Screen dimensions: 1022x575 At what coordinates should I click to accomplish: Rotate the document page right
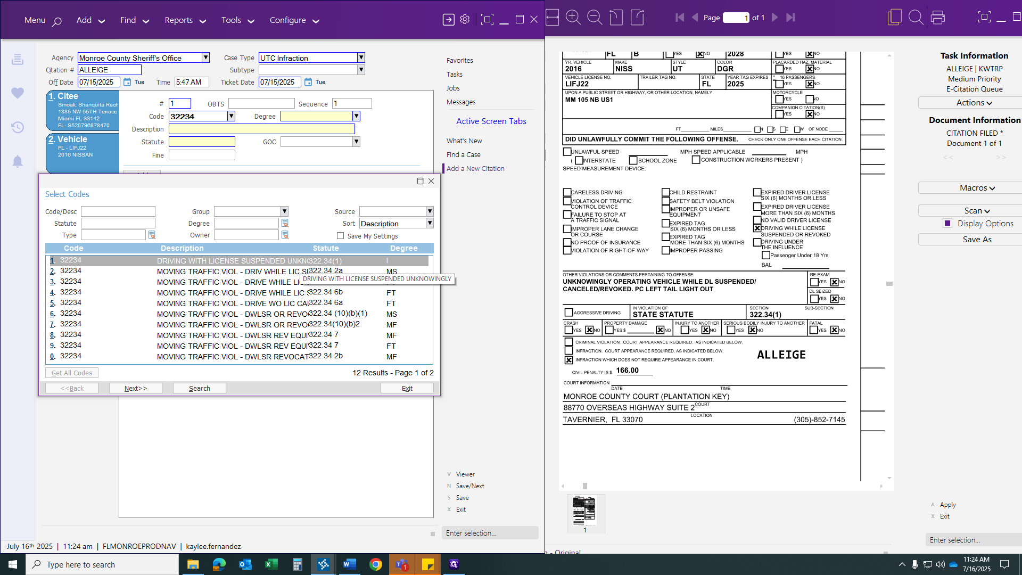click(x=637, y=17)
